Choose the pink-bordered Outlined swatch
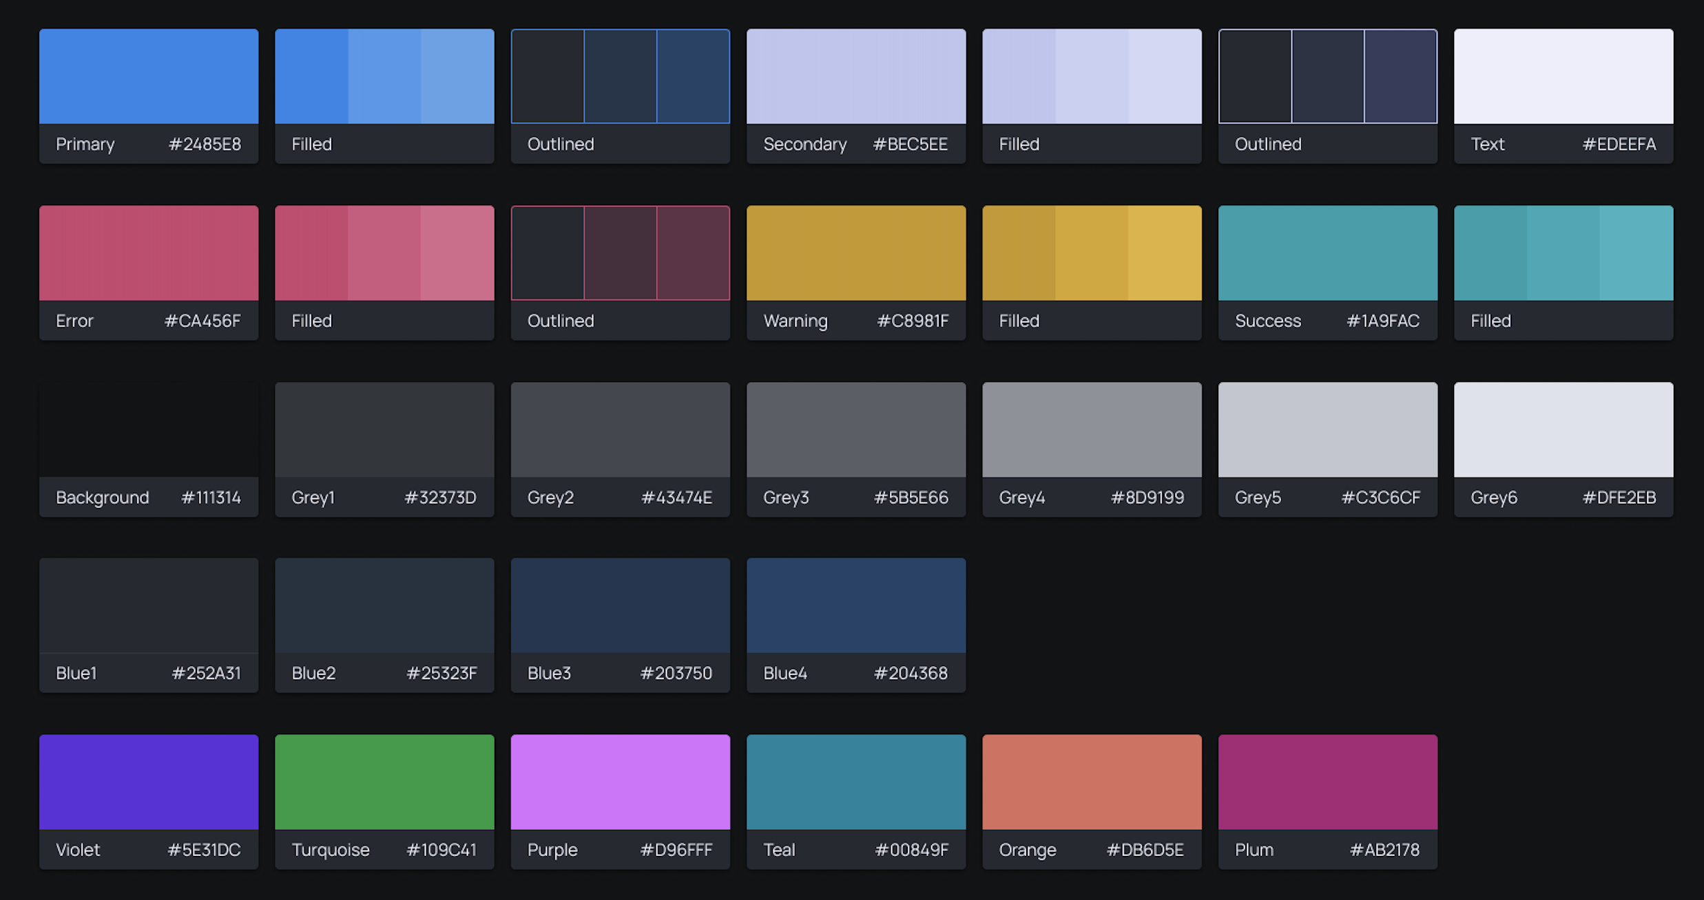This screenshot has height=900, width=1704. click(621, 253)
